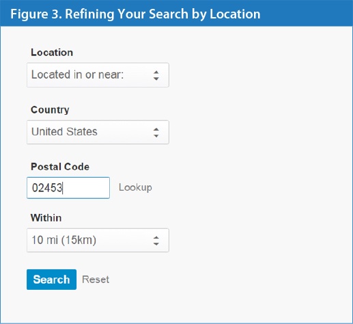353x324 pixels.
Task: Open the Within distance dropdown
Action: pyautogui.click(x=98, y=240)
